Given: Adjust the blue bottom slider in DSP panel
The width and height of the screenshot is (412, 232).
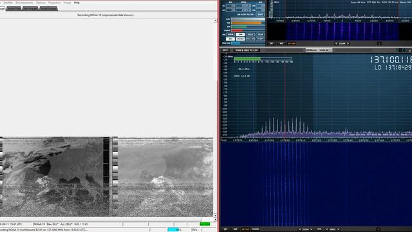Looking at the screenshot, I should (248, 43).
